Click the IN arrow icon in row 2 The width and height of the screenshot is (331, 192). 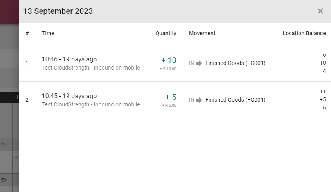pos(199,100)
